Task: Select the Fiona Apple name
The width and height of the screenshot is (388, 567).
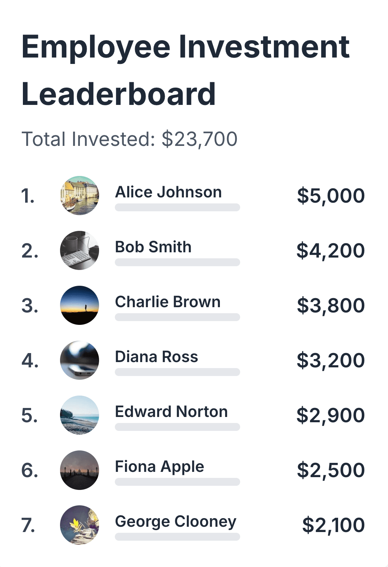Action: point(159,467)
